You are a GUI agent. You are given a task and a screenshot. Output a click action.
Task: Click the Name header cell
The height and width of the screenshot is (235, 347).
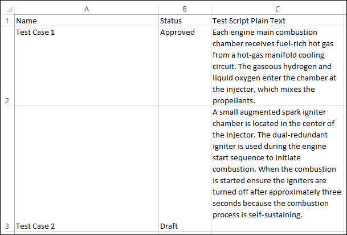click(86, 21)
